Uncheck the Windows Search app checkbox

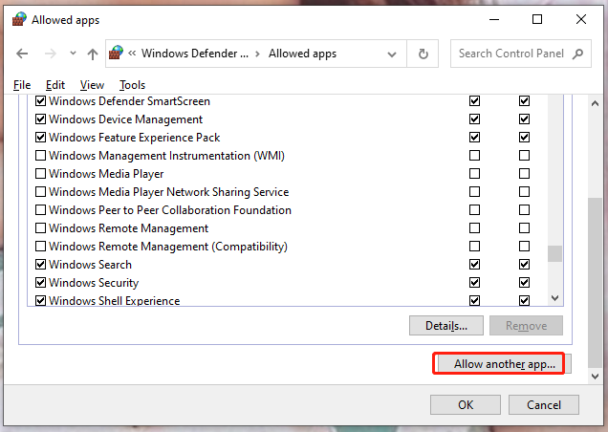(x=40, y=265)
